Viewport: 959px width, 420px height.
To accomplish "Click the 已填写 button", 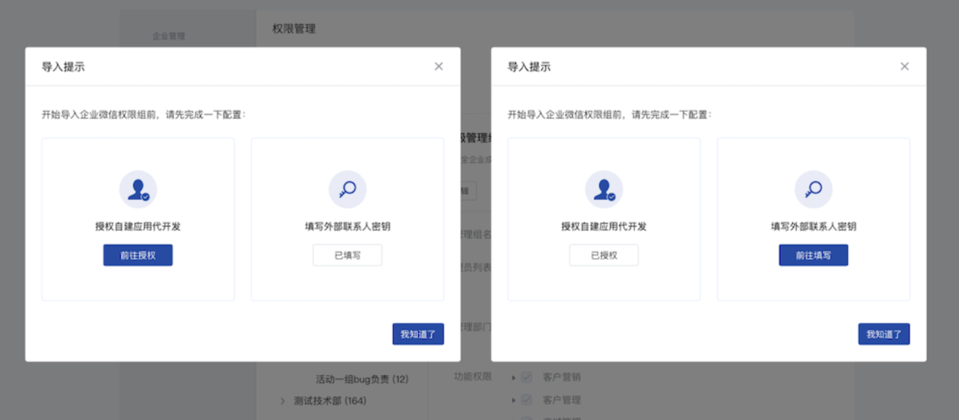I will point(348,255).
